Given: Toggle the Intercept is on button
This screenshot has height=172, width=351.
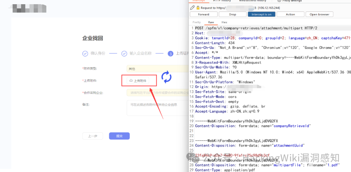Looking at the screenshot, I should coord(261,14).
